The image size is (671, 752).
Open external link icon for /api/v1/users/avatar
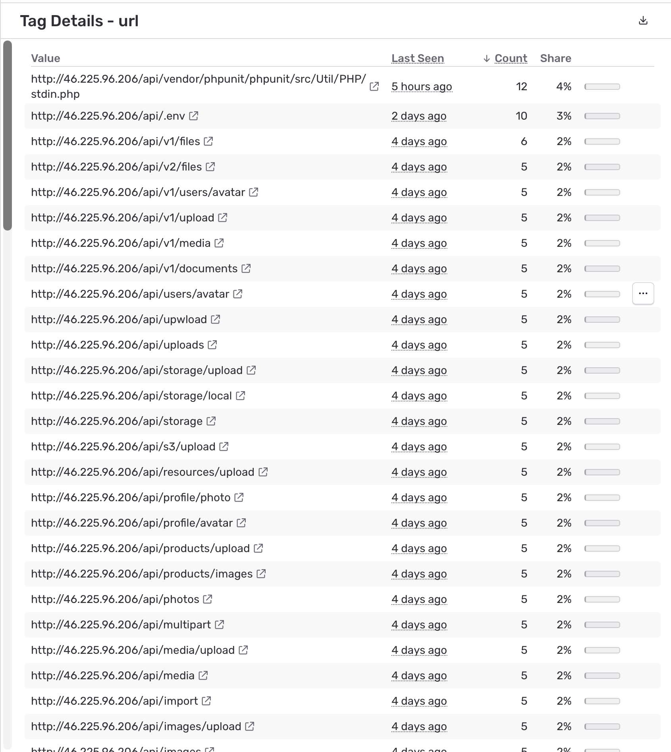pos(254,192)
